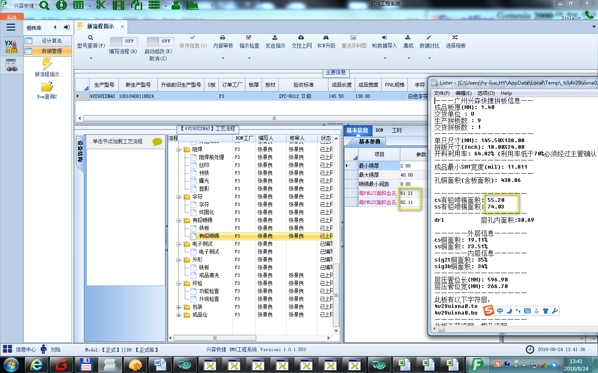Open dropdown arrow under 数据对比

coord(429,58)
